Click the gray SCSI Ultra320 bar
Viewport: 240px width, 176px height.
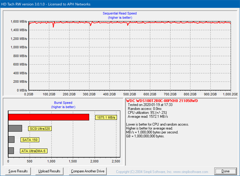pyautogui.click(x=15, y=128)
